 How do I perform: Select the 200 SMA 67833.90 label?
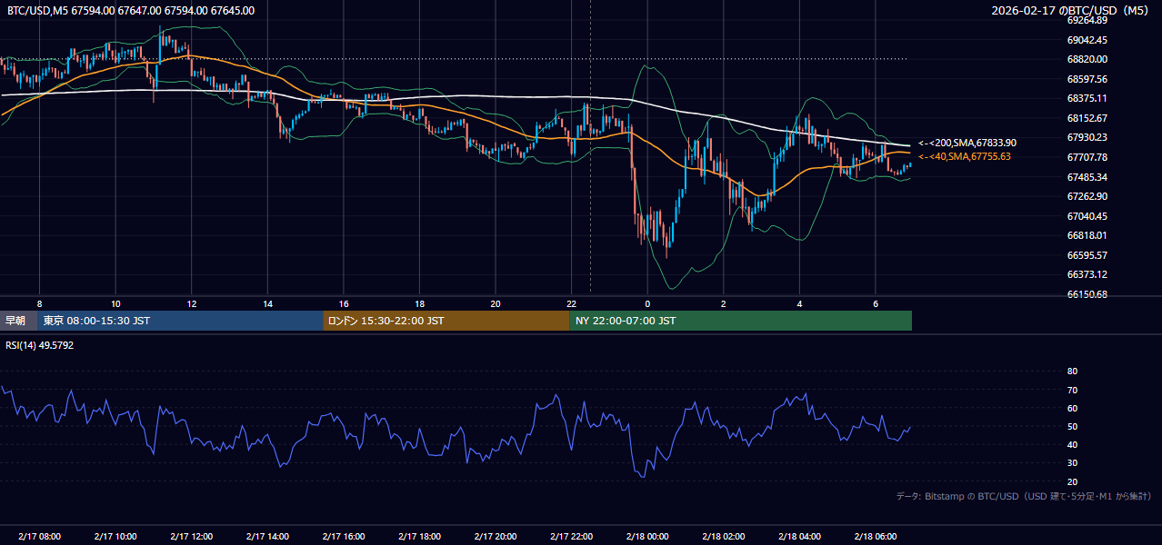967,143
